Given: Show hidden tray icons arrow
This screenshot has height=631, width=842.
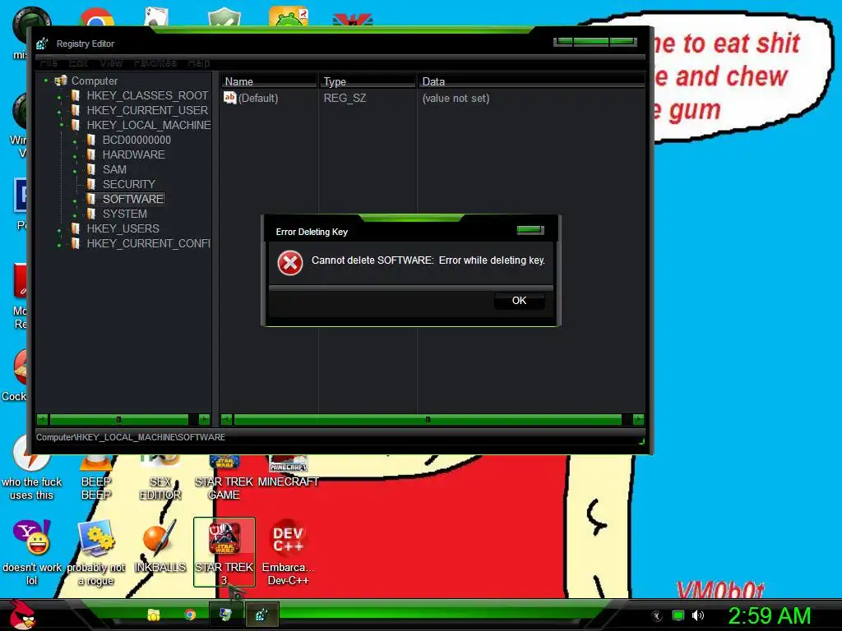Looking at the screenshot, I should (657, 616).
